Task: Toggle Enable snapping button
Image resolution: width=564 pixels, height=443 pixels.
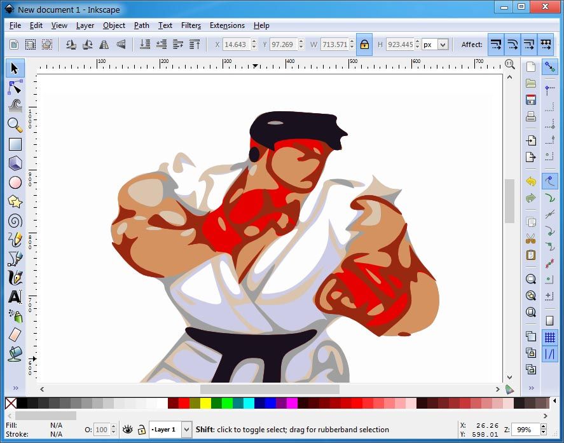Action: tap(549, 67)
